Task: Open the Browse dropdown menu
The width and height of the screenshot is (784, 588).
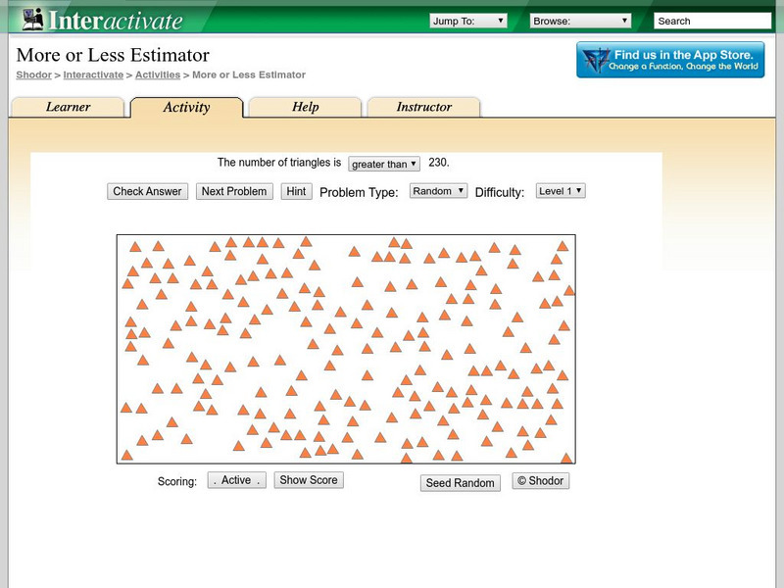Action: click(x=581, y=21)
